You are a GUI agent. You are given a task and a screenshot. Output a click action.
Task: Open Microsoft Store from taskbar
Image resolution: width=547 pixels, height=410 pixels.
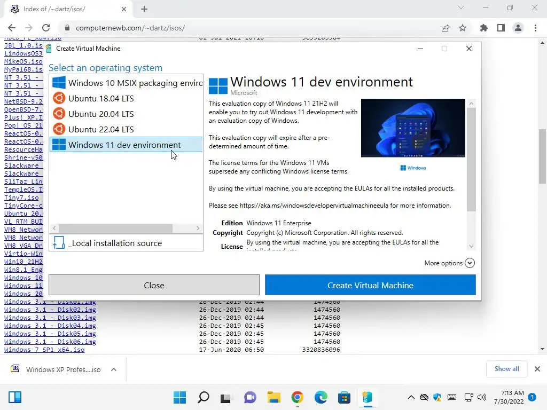click(344, 397)
